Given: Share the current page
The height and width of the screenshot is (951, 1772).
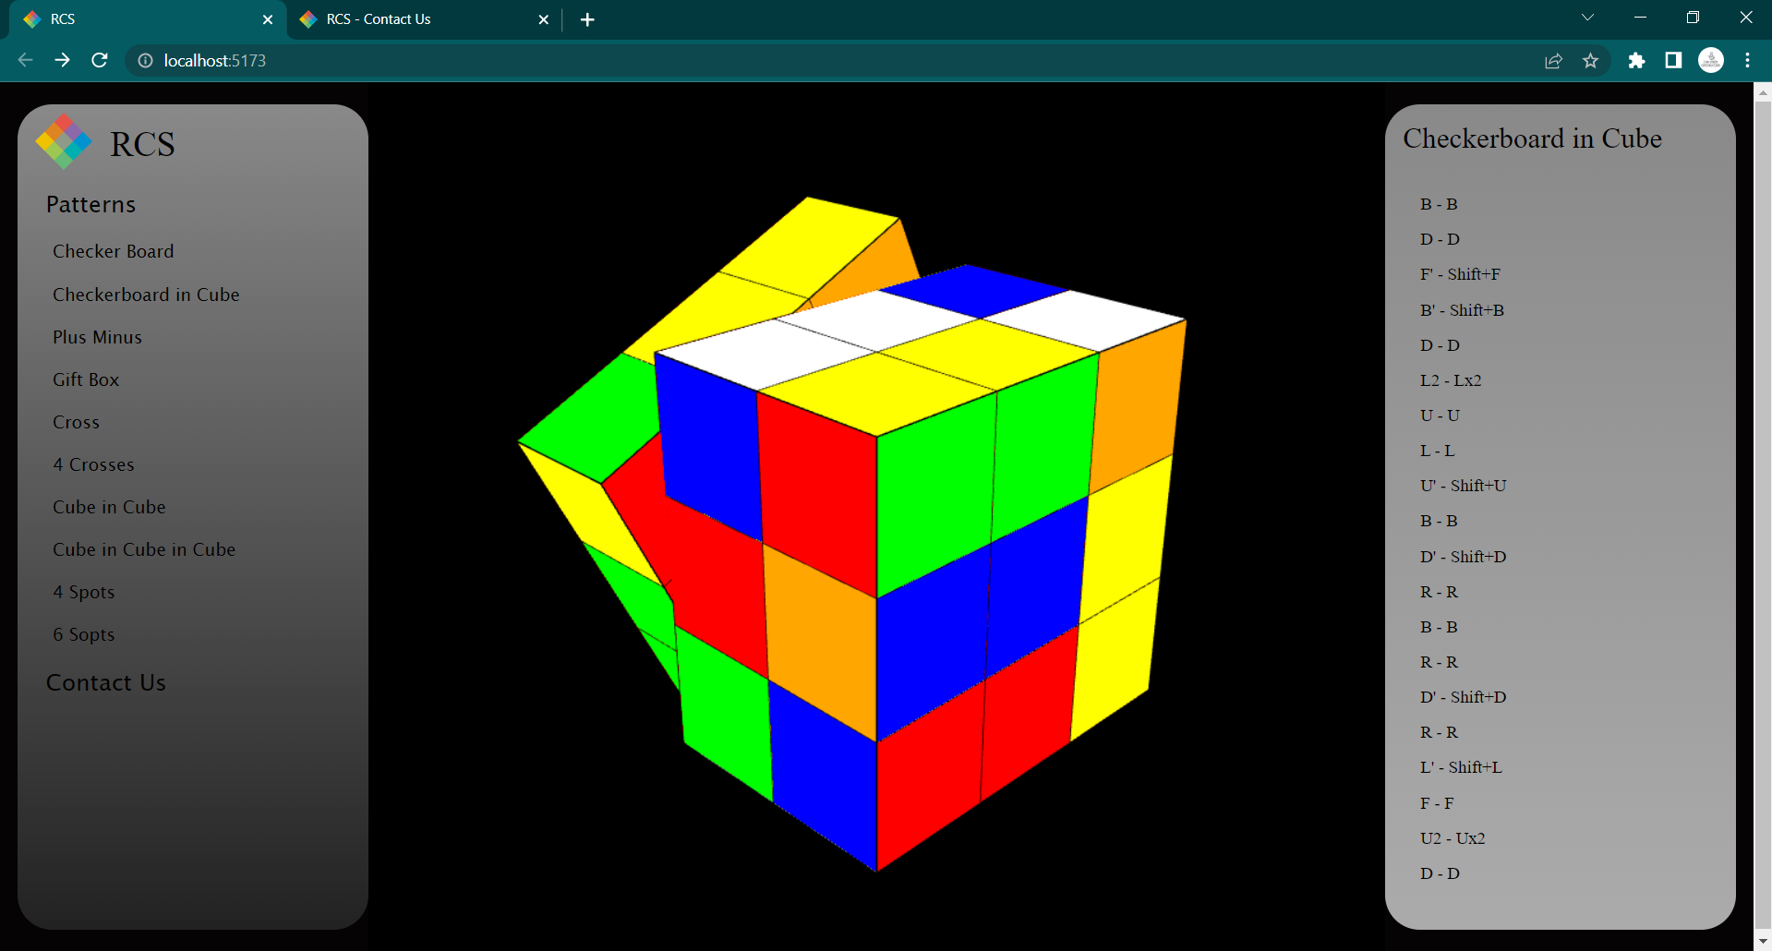Looking at the screenshot, I should coord(1554,60).
